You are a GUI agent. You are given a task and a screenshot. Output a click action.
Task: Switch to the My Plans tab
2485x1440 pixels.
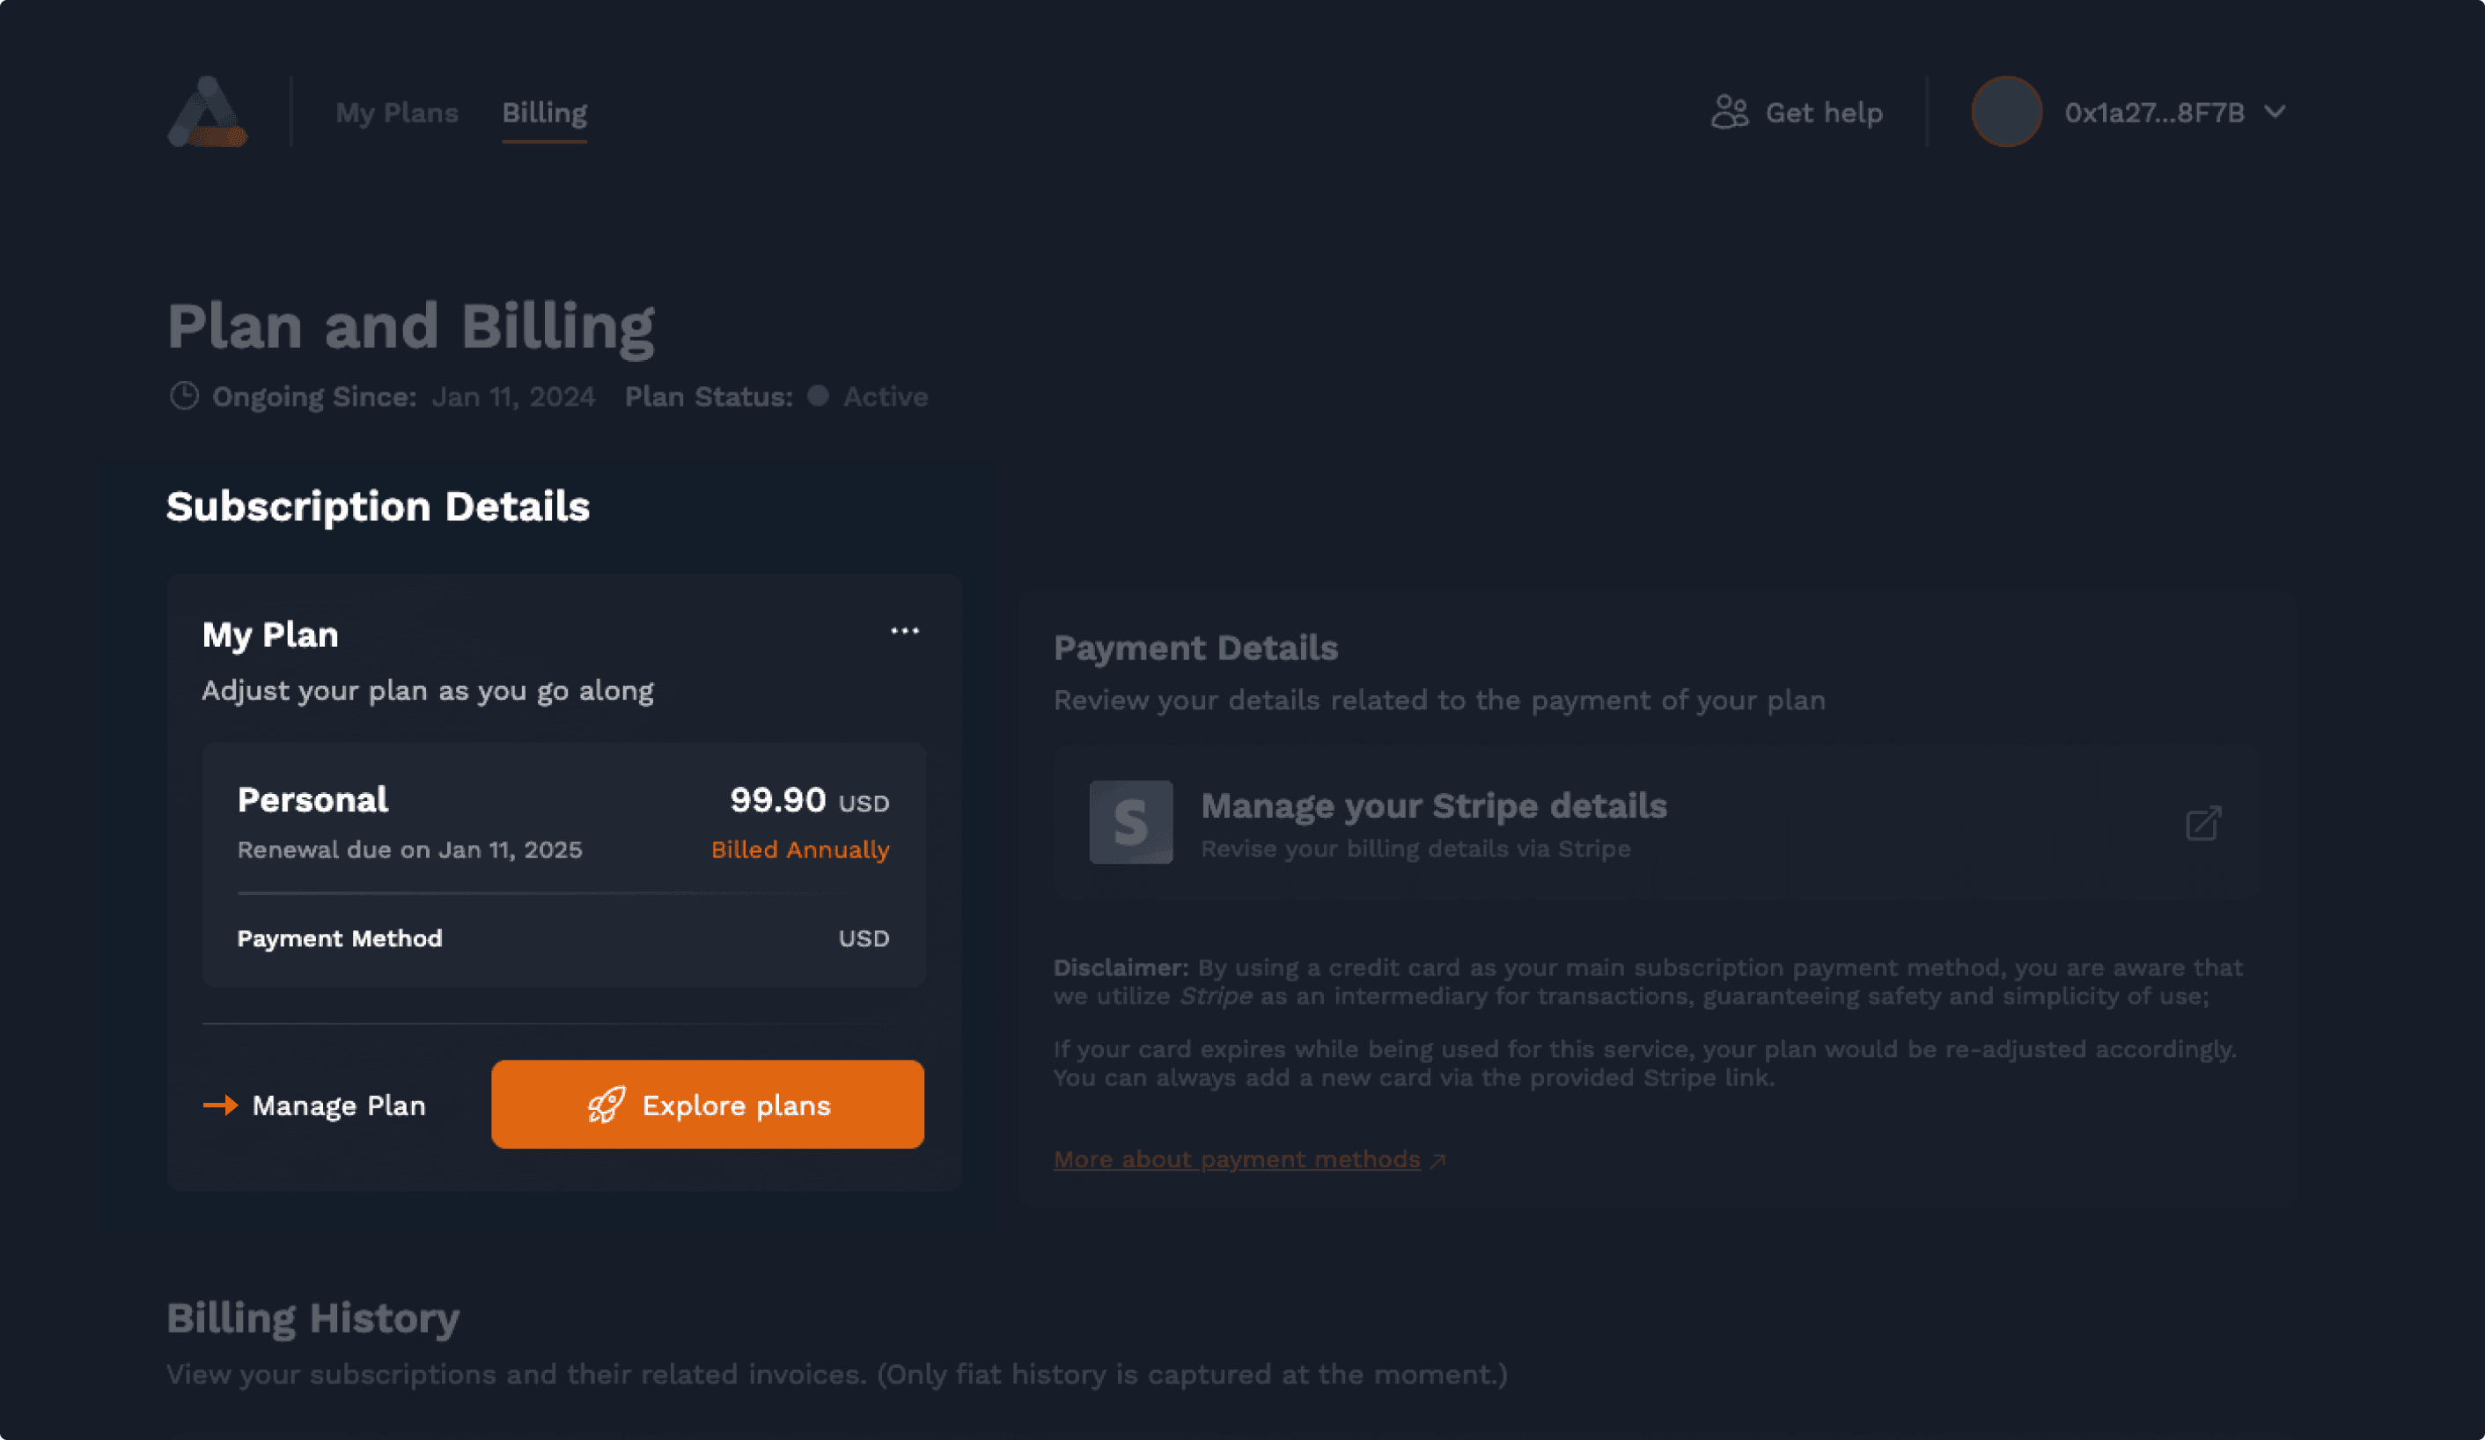point(396,114)
